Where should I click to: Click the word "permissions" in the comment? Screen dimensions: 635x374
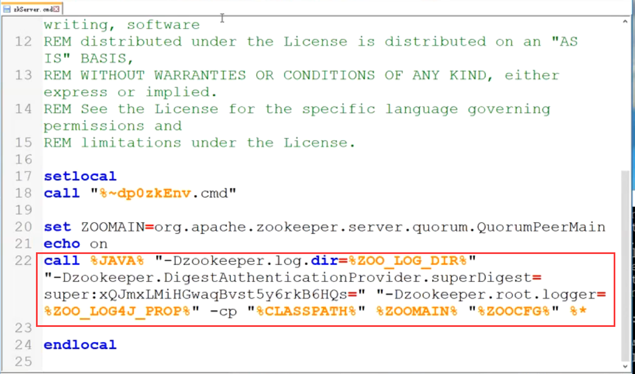pos(94,126)
